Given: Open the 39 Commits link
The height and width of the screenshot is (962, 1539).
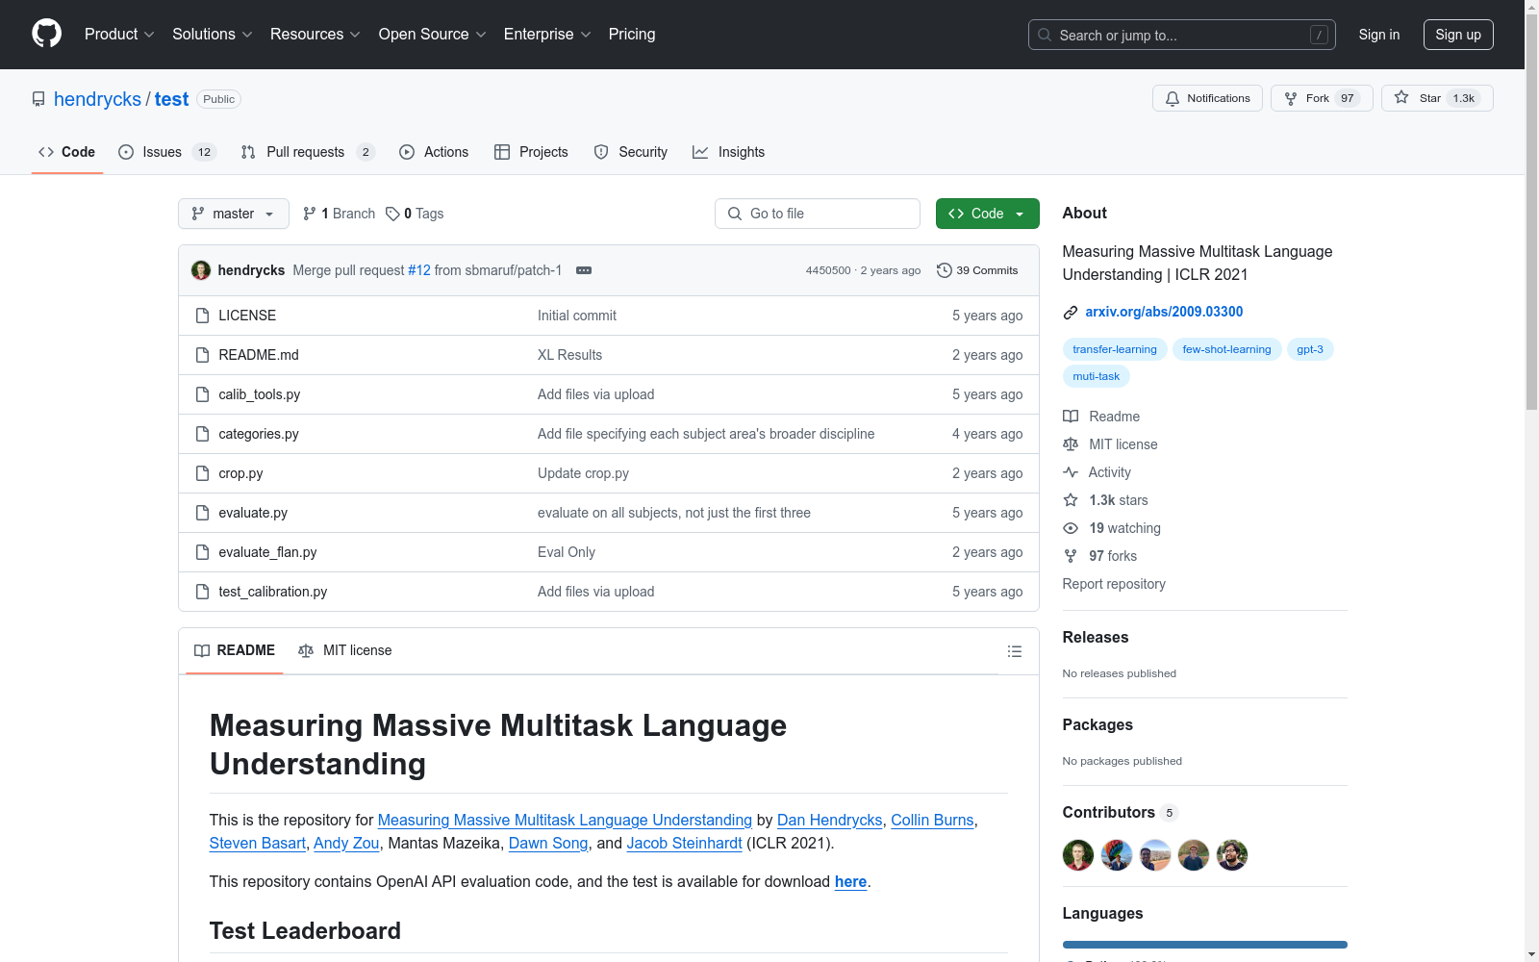Looking at the screenshot, I should pyautogui.click(x=977, y=270).
